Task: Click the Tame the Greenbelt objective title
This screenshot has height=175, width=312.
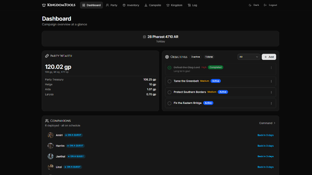Action: [x=186, y=81]
